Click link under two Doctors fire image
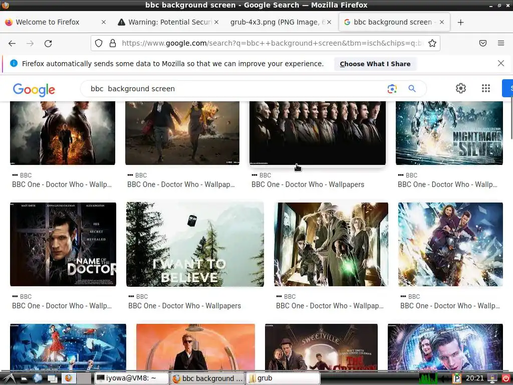Image resolution: width=513 pixels, height=385 pixels. pyautogui.click(x=62, y=184)
